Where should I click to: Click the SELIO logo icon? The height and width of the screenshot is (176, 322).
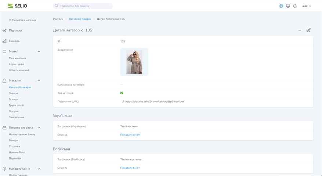11,6
